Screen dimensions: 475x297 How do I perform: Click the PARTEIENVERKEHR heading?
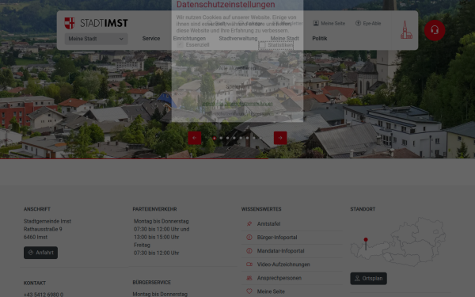(154, 209)
